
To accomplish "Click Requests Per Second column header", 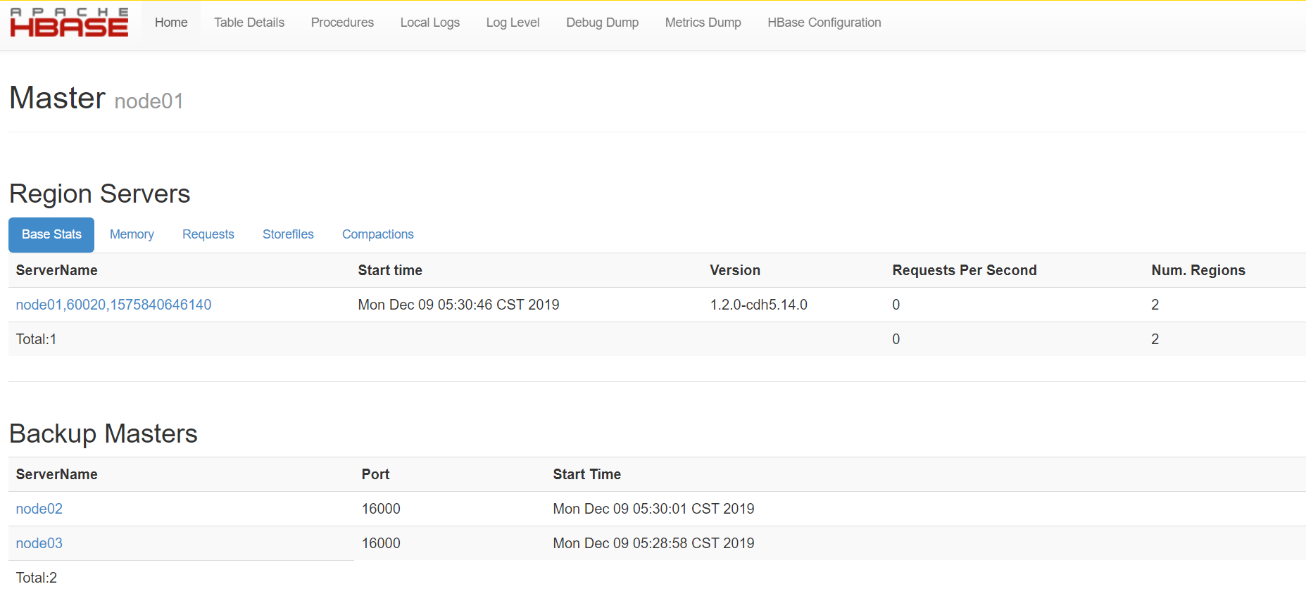I will 965,270.
